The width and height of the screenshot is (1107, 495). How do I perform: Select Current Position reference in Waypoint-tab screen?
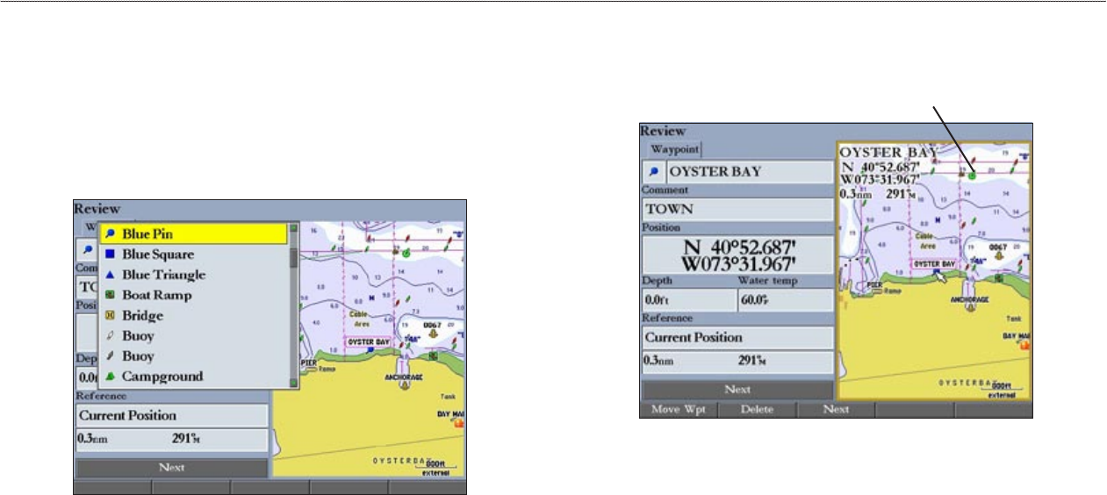pos(737,337)
